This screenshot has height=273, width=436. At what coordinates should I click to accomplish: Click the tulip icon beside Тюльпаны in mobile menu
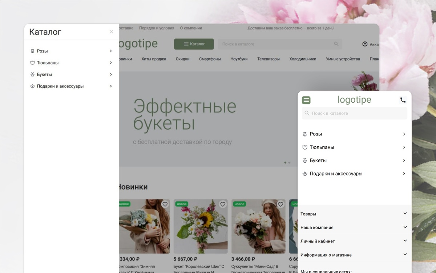tap(305, 147)
